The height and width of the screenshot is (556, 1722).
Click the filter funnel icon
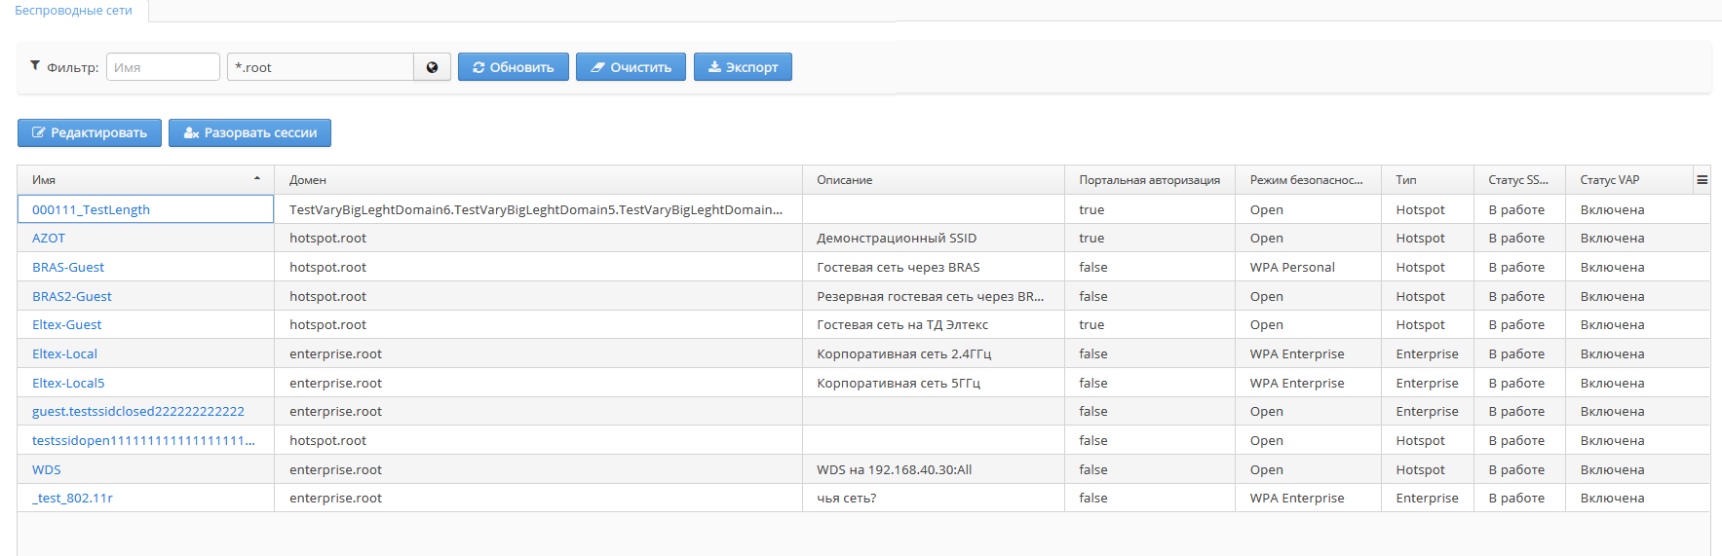pyautogui.click(x=35, y=66)
